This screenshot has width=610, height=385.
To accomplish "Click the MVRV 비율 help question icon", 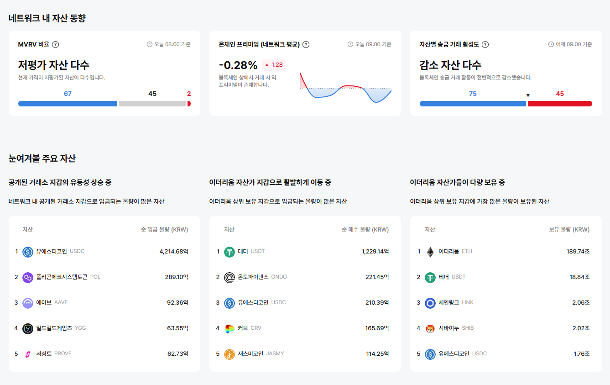I will (56, 44).
